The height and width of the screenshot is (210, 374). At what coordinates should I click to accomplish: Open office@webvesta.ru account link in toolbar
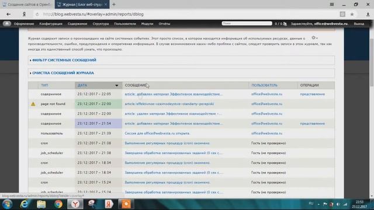(331, 24)
